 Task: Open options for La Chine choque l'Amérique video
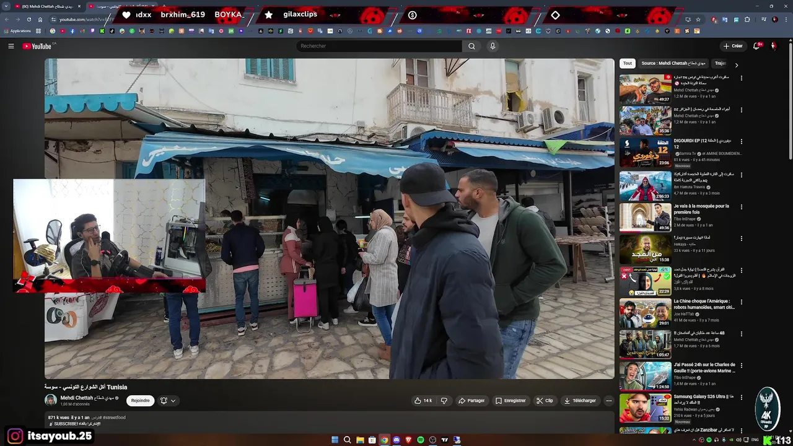(741, 302)
